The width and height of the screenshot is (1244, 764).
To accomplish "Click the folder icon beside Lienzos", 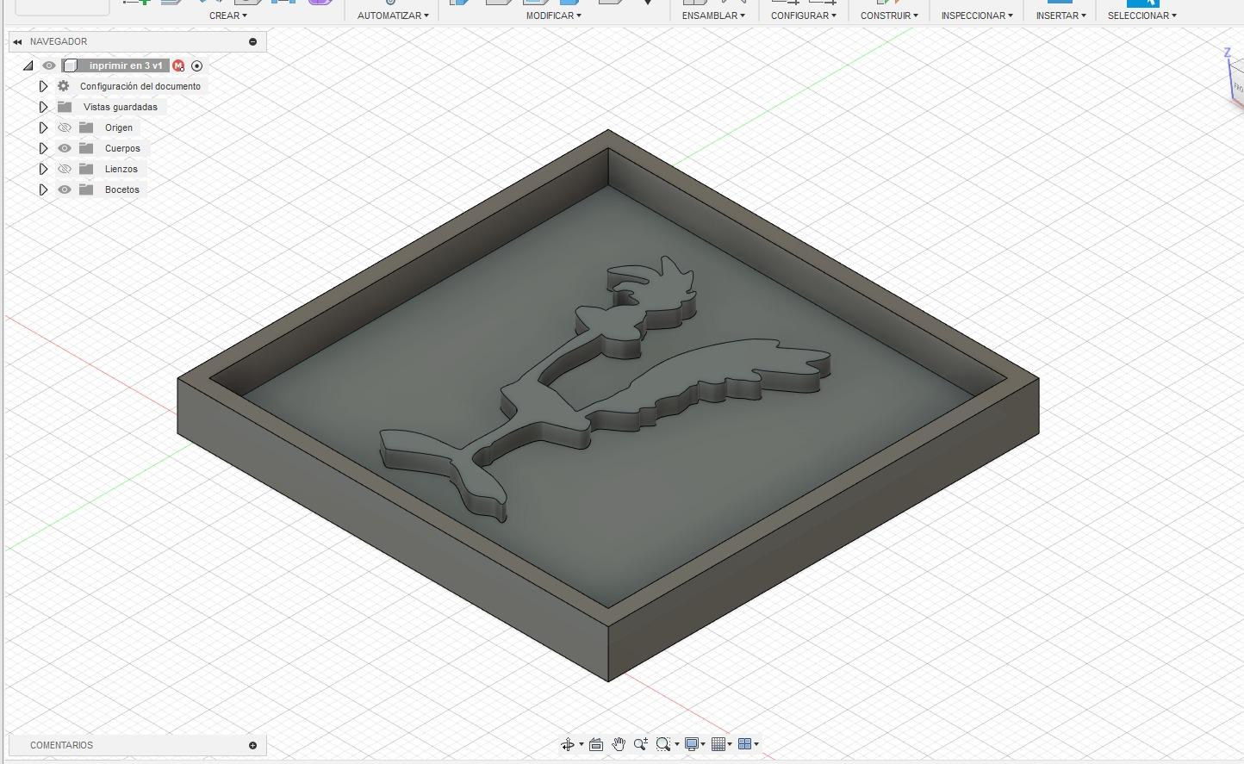I will (x=86, y=169).
